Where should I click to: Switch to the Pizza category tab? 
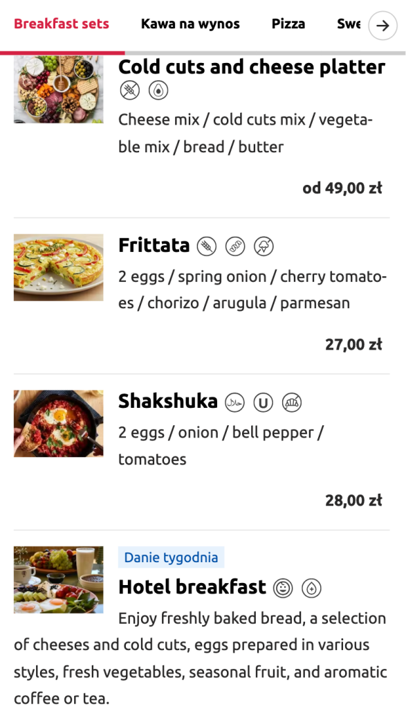(288, 24)
